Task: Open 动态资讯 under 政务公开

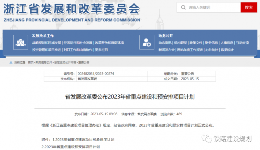Action: click(x=165, y=43)
